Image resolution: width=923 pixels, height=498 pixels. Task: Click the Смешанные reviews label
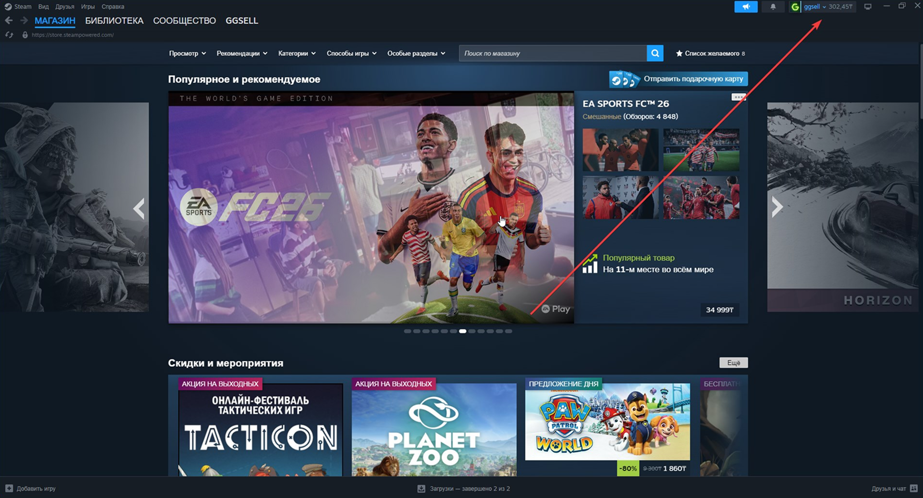[601, 116]
